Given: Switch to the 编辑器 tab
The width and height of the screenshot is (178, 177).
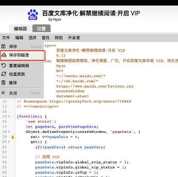Looking at the screenshot, I should (20, 29).
